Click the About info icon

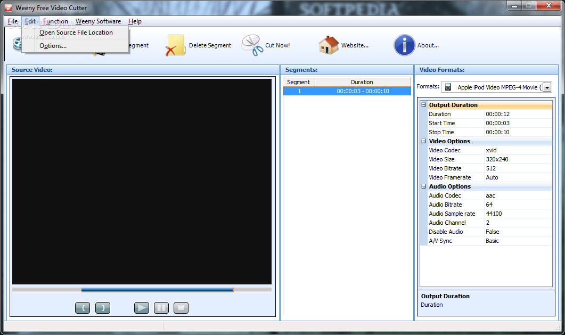tap(404, 45)
